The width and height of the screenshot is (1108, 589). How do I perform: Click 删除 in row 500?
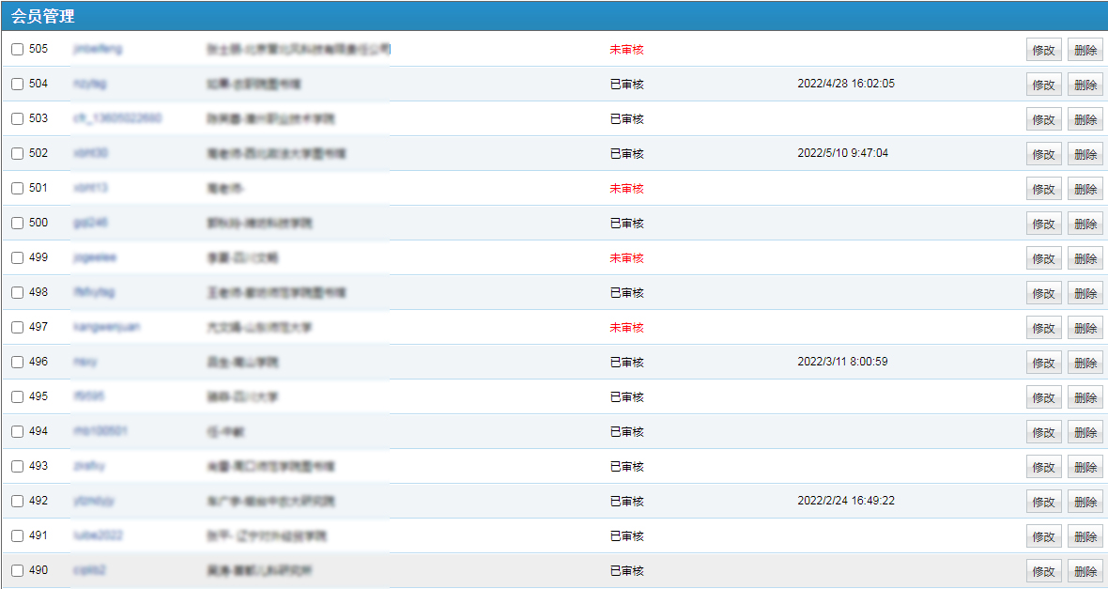pos(1085,224)
